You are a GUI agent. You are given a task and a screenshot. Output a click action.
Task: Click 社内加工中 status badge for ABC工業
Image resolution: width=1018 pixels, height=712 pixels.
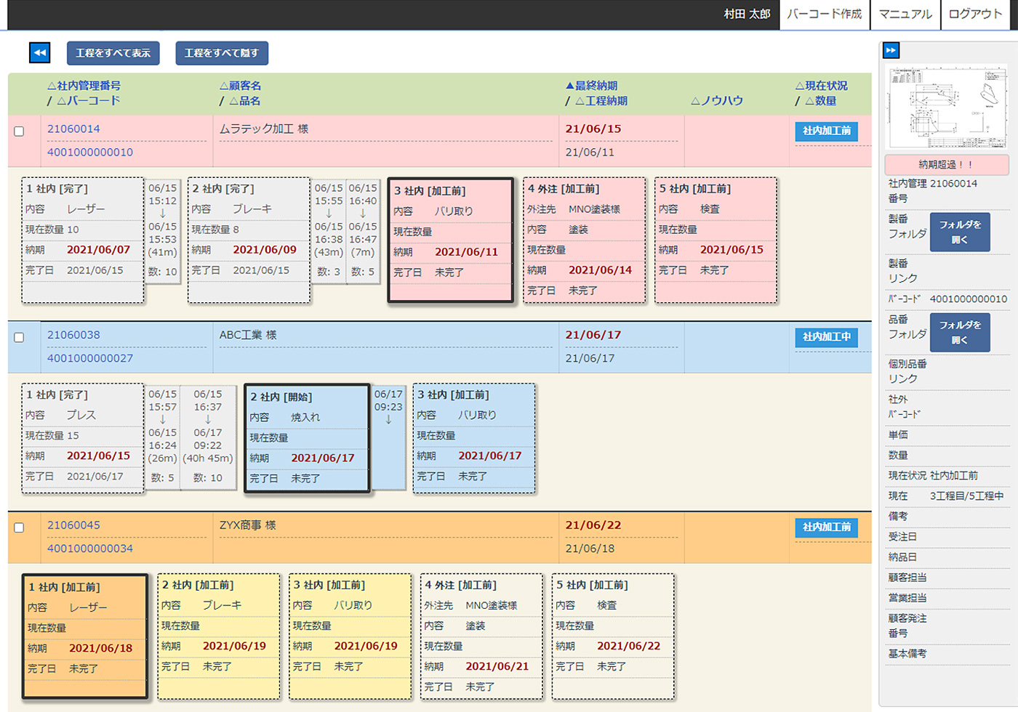(x=826, y=337)
